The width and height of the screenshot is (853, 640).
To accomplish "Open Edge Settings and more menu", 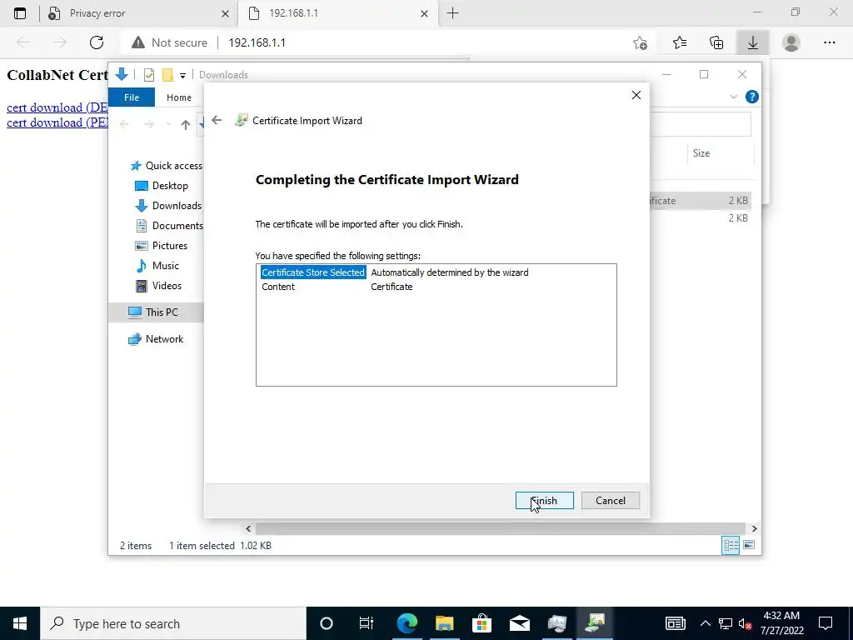I will pos(829,42).
